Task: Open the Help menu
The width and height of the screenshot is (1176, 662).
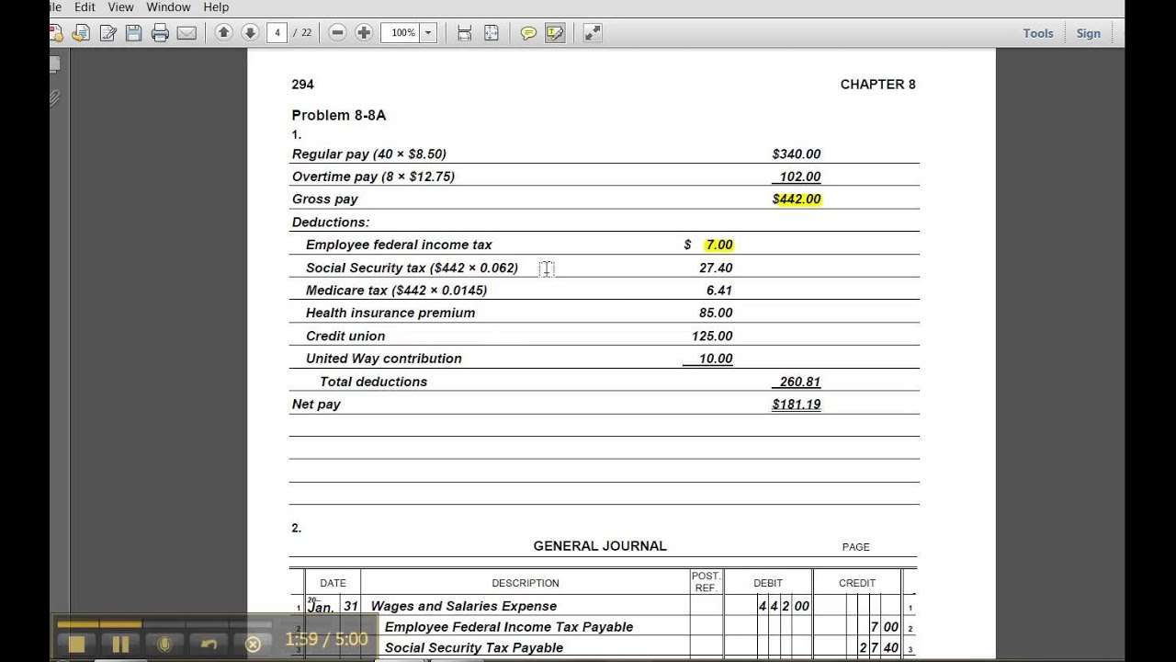Action: pyautogui.click(x=216, y=7)
